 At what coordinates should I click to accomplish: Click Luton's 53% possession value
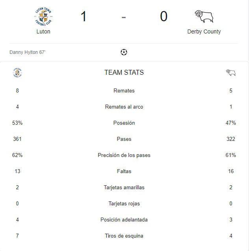pyautogui.click(x=17, y=123)
